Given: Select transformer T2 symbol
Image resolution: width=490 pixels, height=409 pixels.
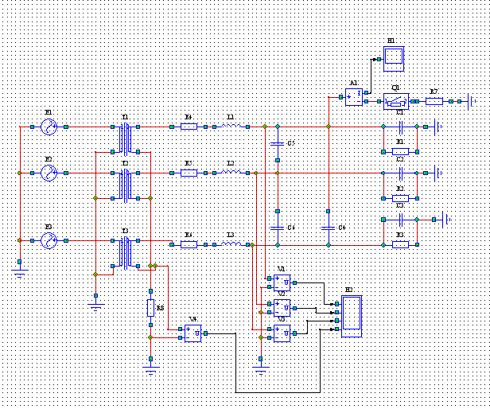Looking at the screenshot, I should pyautogui.click(x=126, y=185).
